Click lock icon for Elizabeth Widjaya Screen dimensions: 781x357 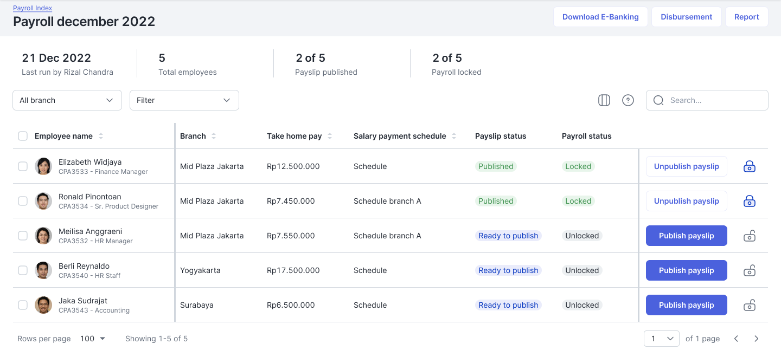[x=749, y=166]
